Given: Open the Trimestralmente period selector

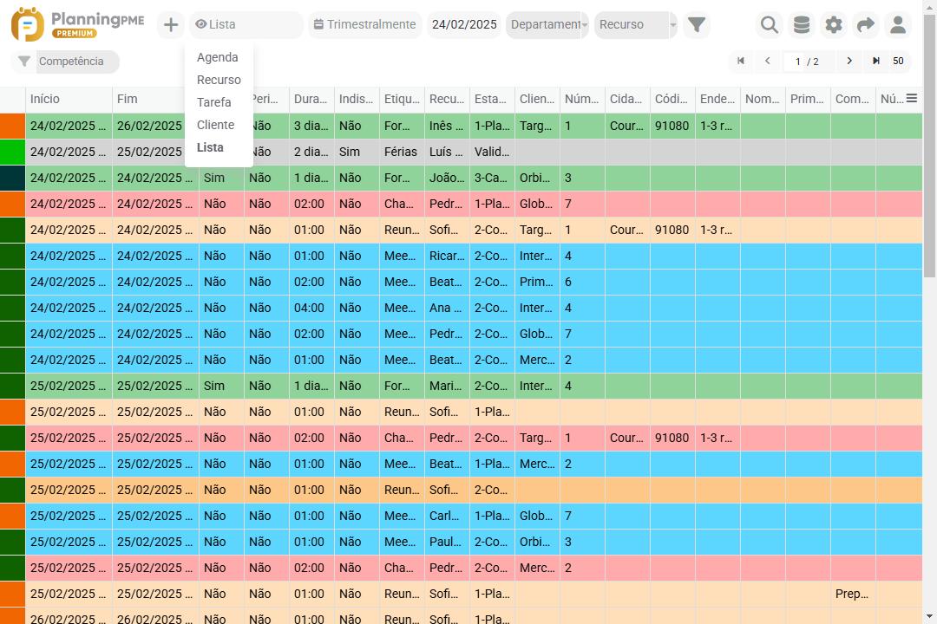Looking at the screenshot, I should point(365,24).
